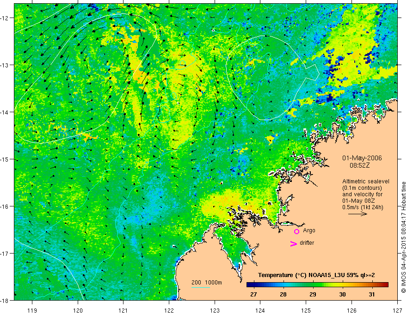Click the 'Altimetric sealevel' text
This screenshot has width=407, height=314.
(366, 181)
